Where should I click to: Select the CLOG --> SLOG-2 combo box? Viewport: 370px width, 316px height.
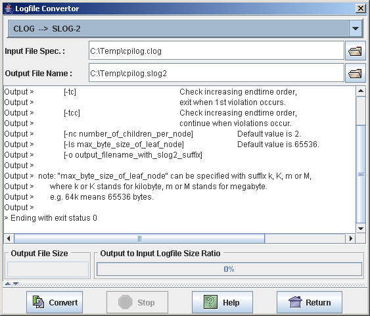click(x=185, y=28)
